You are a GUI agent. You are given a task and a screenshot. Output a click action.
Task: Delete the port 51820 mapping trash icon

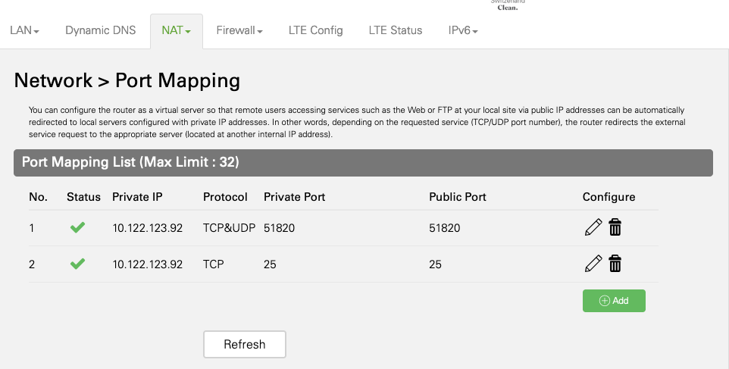point(615,227)
